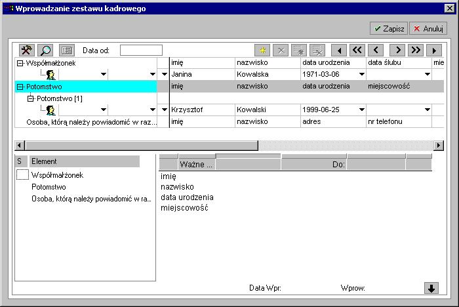Go to last record with solid right arrow
This screenshot has height=307, width=459.
434,51
